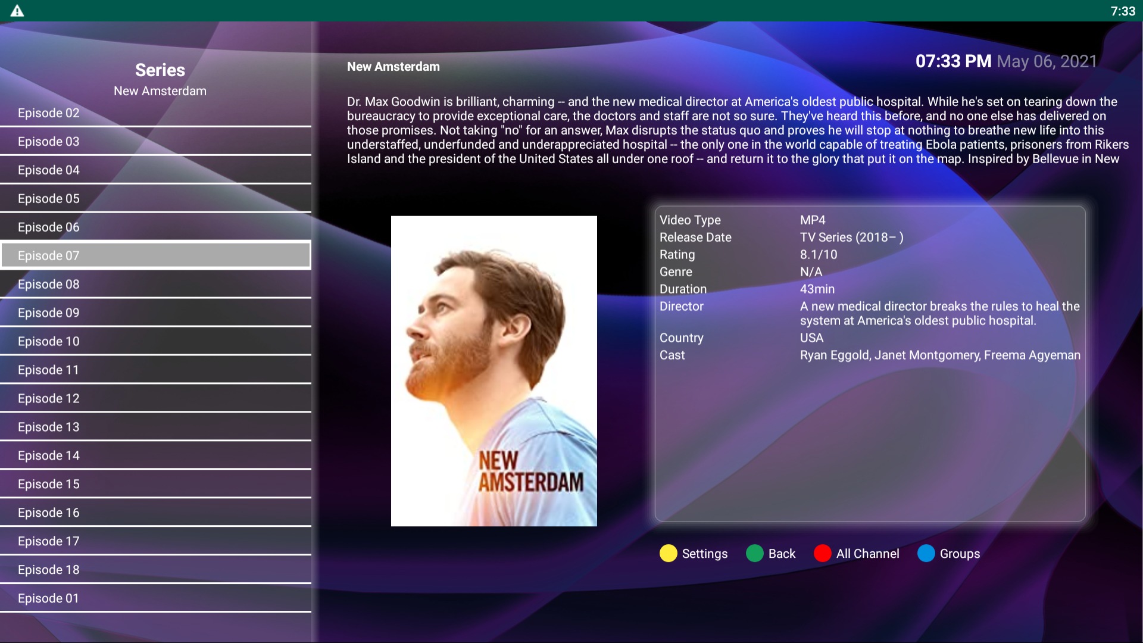
Task: Pick Episode 17 entry
Action: 155,542
